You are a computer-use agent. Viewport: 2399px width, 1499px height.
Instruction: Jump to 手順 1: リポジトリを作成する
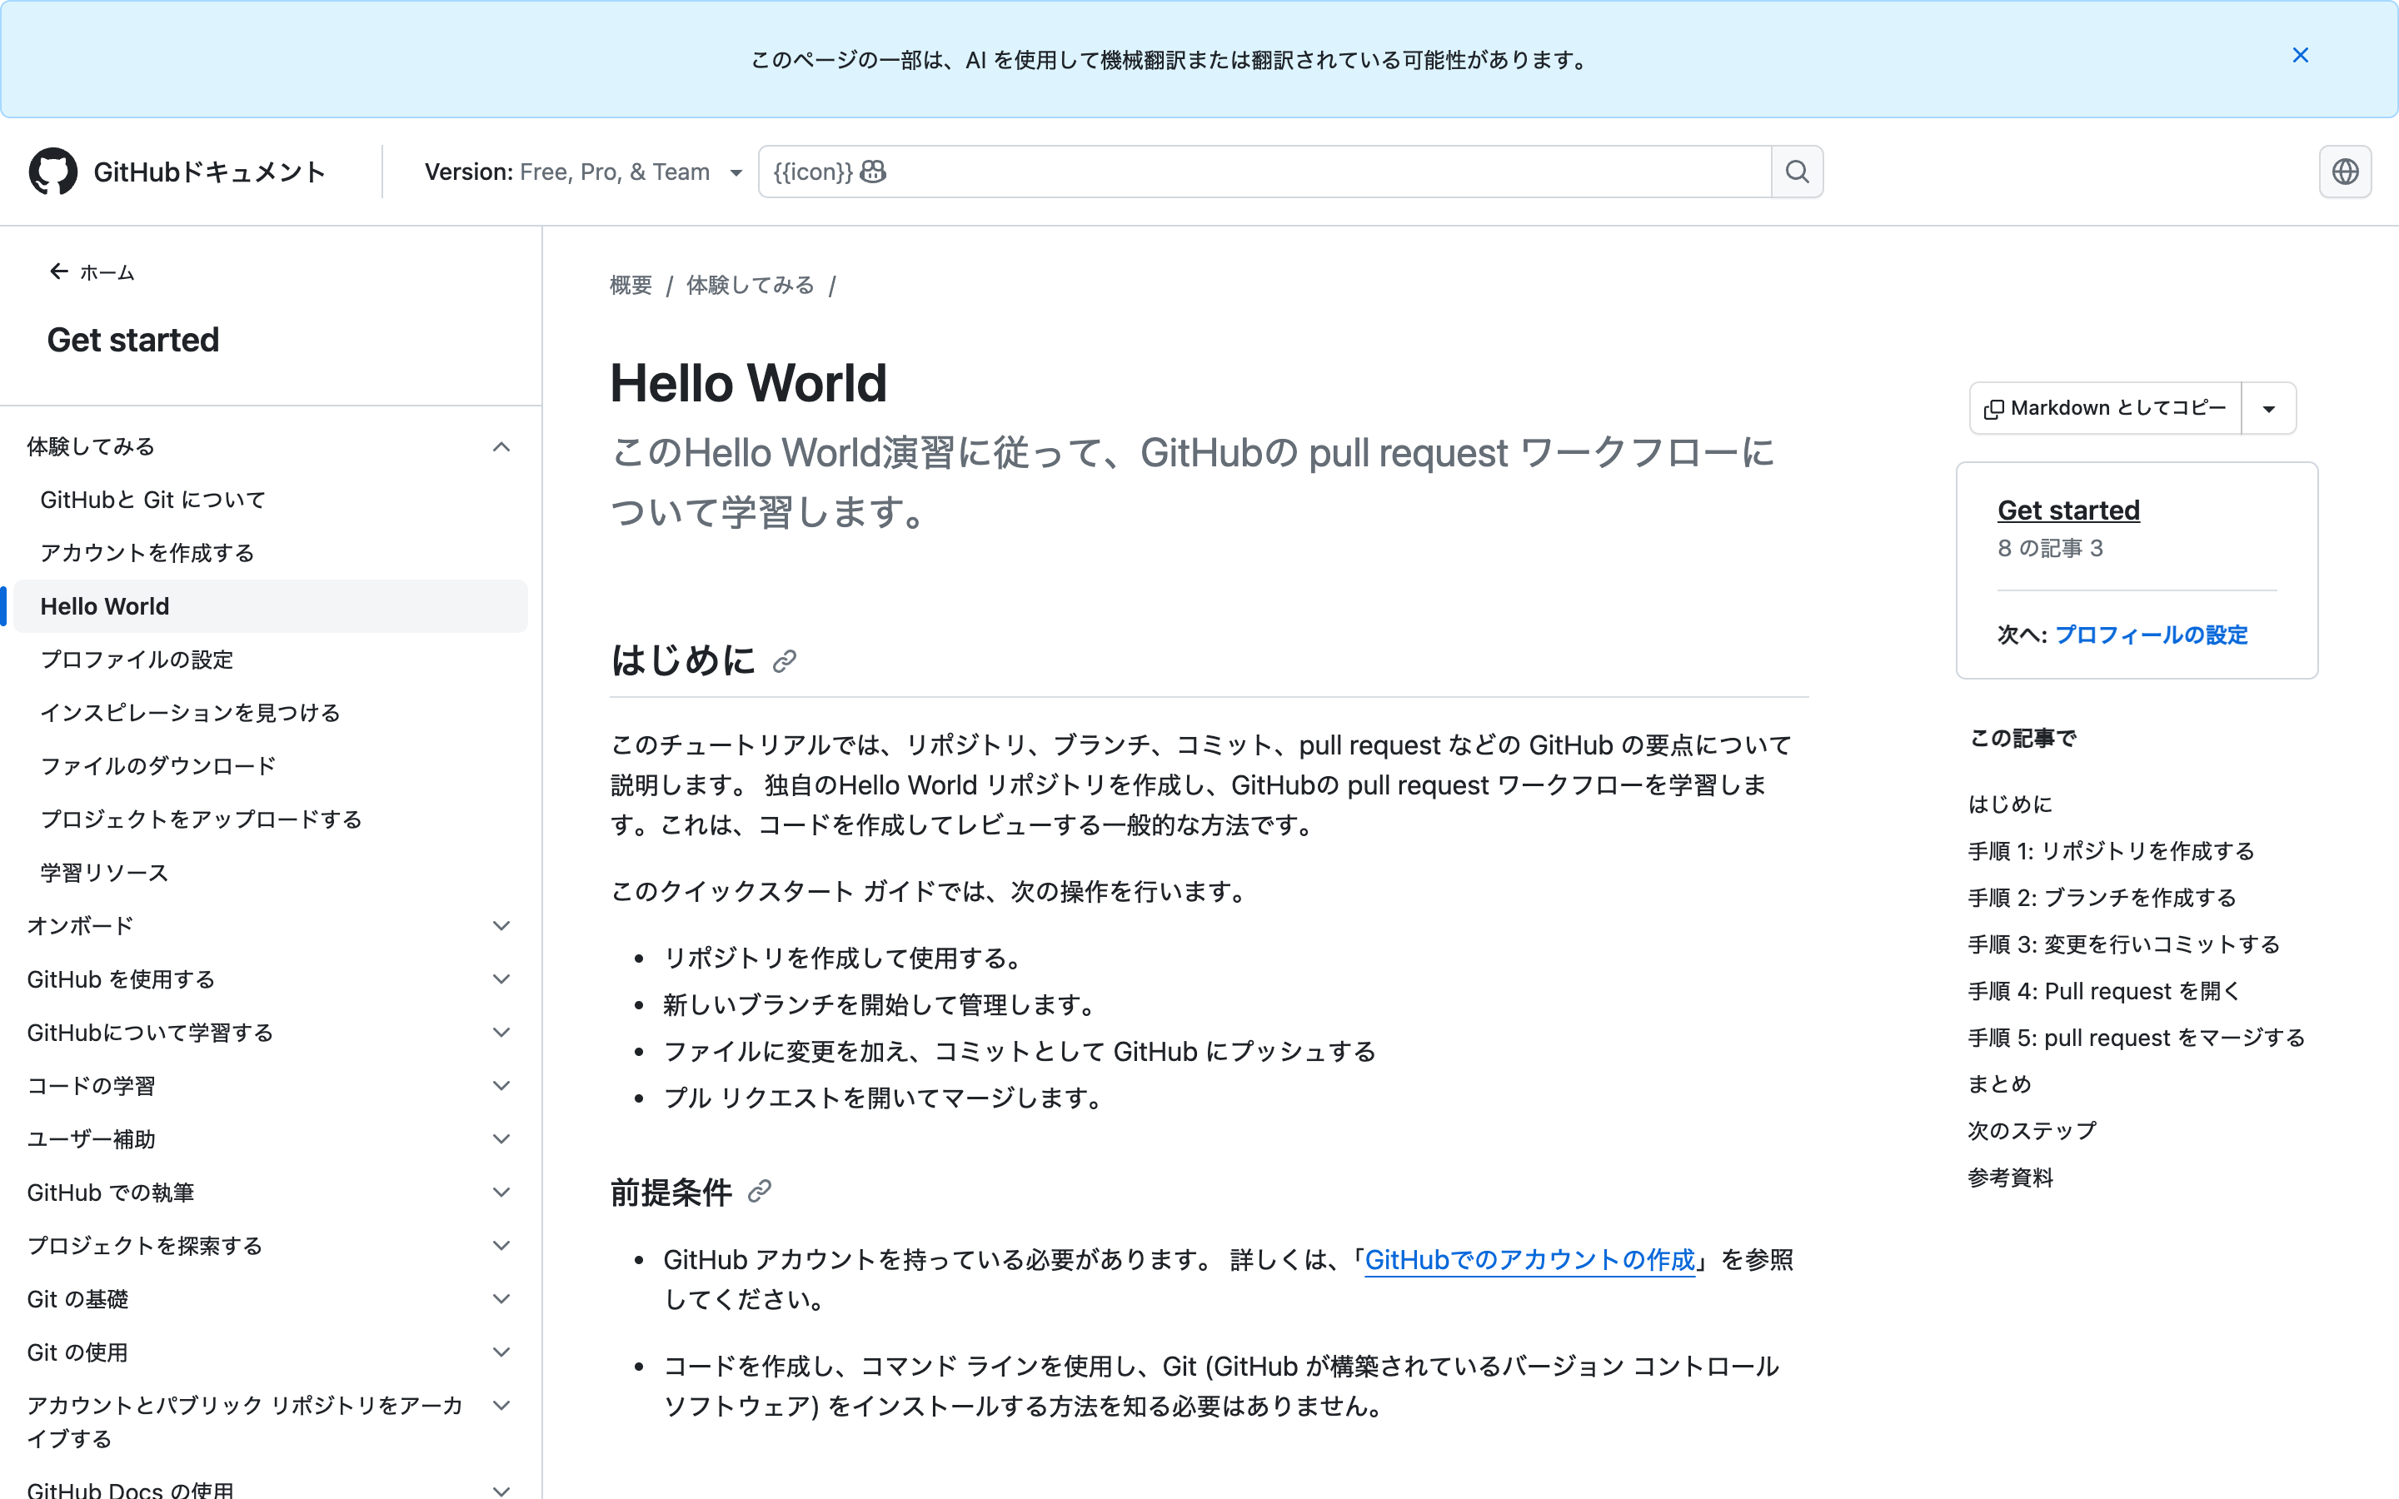click(2111, 850)
